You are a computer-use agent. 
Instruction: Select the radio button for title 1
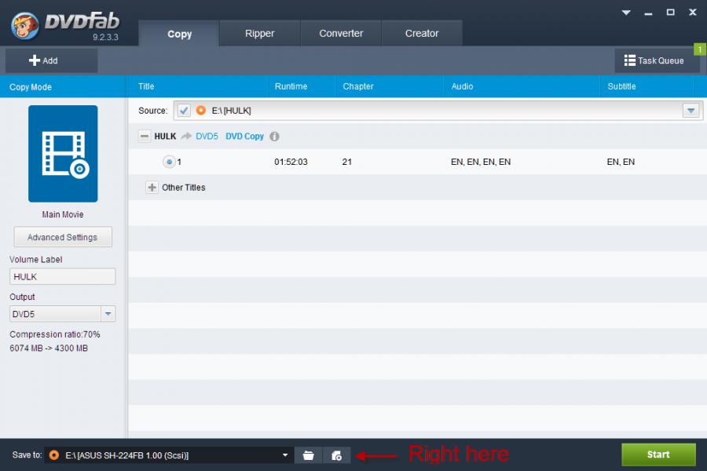click(x=169, y=162)
